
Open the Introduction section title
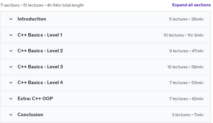pyautogui.click(x=32, y=19)
